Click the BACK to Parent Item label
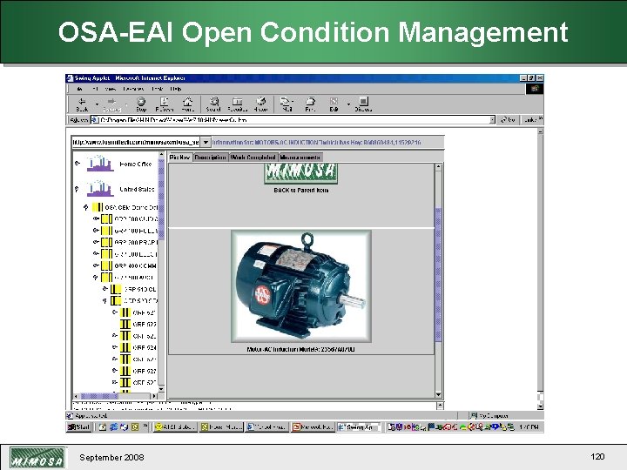The width and height of the screenshot is (627, 470). point(300,191)
